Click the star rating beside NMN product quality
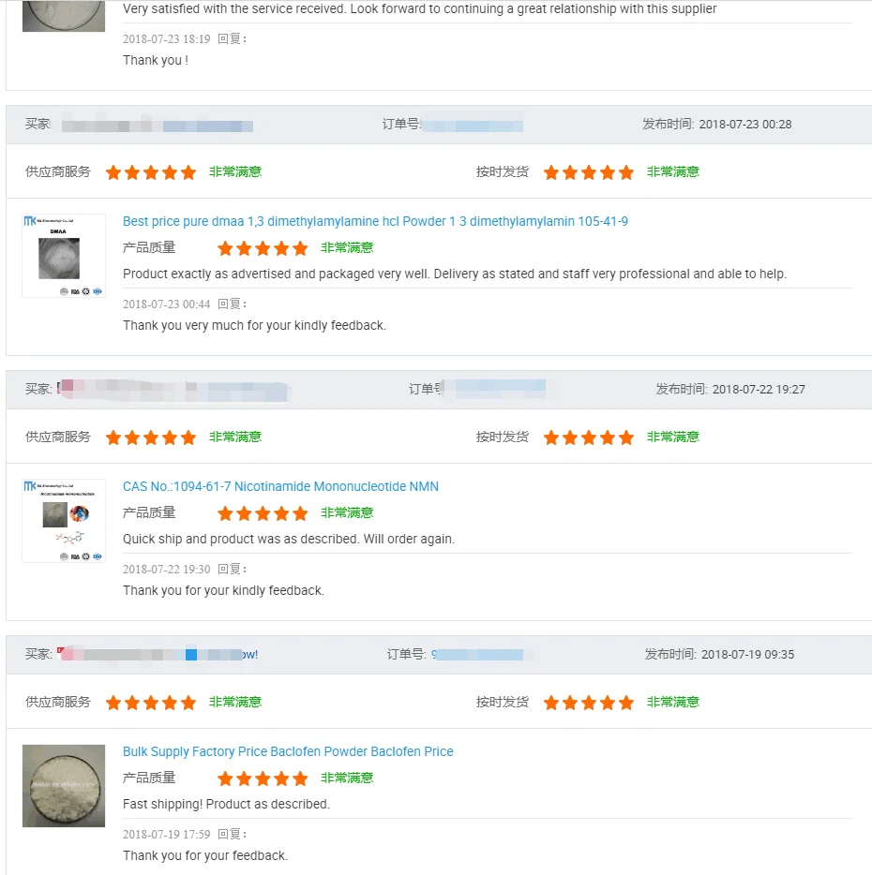Image resolution: width=872 pixels, height=875 pixels. pyautogui.click(x=263, y=513)
